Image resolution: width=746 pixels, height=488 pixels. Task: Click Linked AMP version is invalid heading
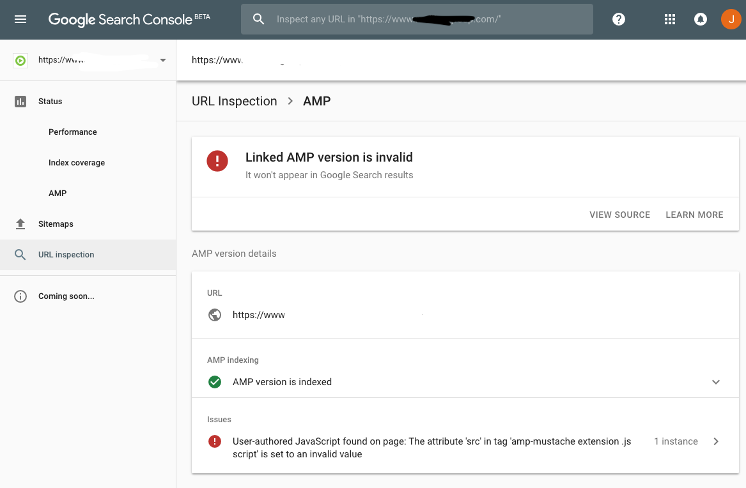point(329,157)
